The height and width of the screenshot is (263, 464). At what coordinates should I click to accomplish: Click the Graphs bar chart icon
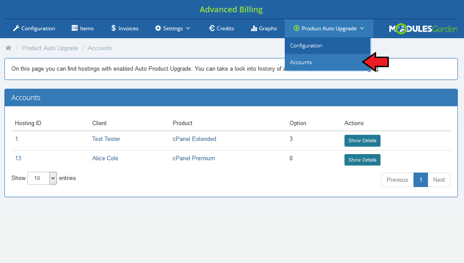254,28
